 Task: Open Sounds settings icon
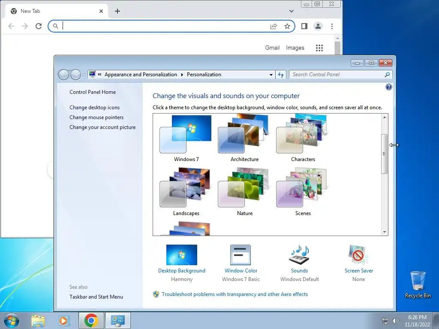tap(299, 255)
